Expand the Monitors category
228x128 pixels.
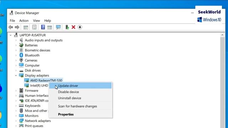tap(16, 116)
